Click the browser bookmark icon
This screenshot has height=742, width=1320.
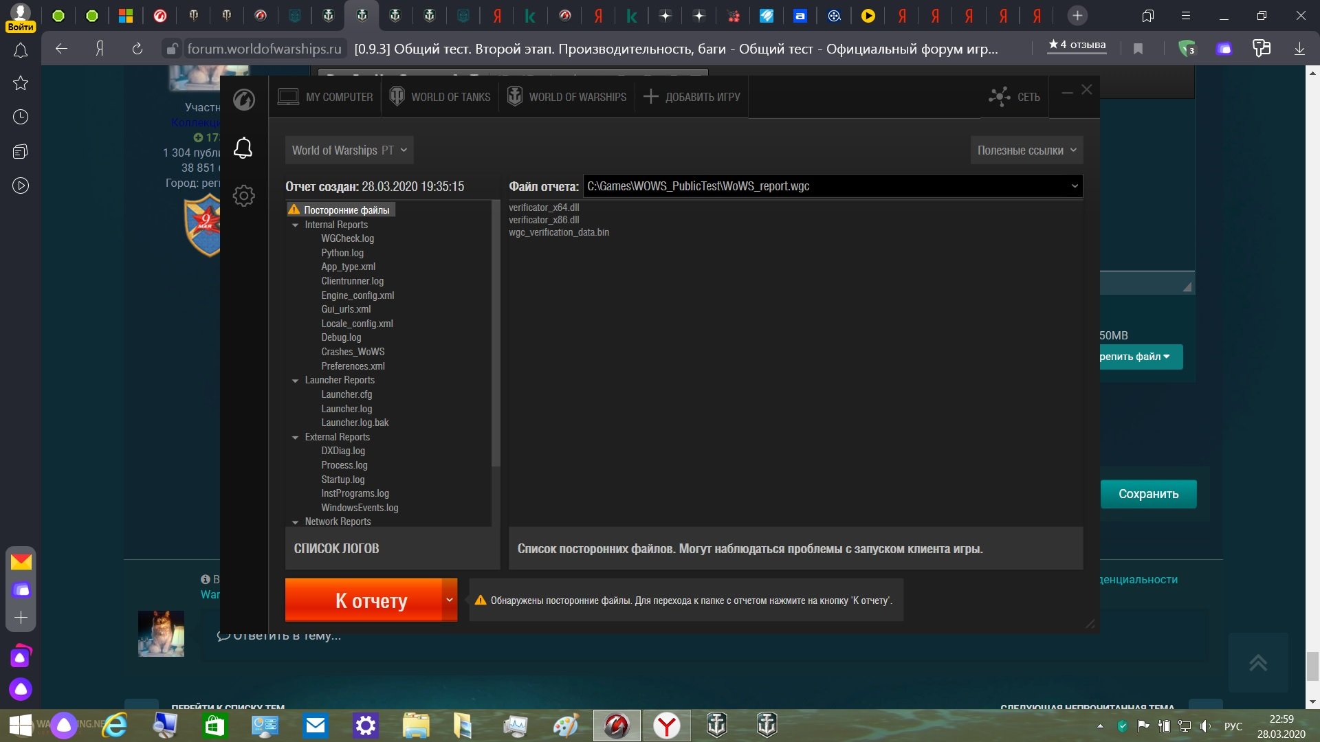1138,49
